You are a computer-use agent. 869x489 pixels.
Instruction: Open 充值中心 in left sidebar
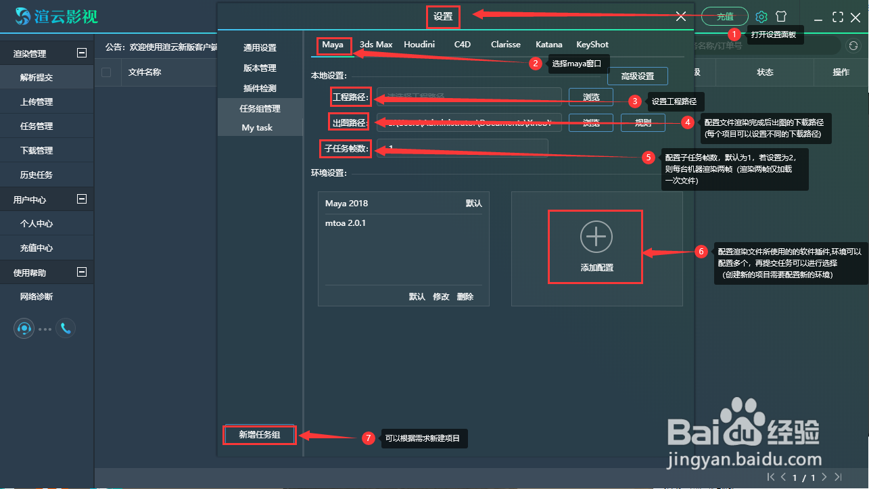(x=47, y=248)
